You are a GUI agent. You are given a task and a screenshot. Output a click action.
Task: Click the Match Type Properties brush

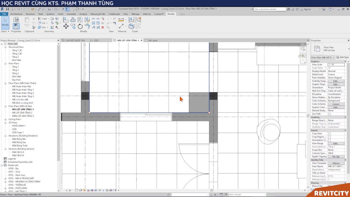pyautogui.click(x=34, y=27)
